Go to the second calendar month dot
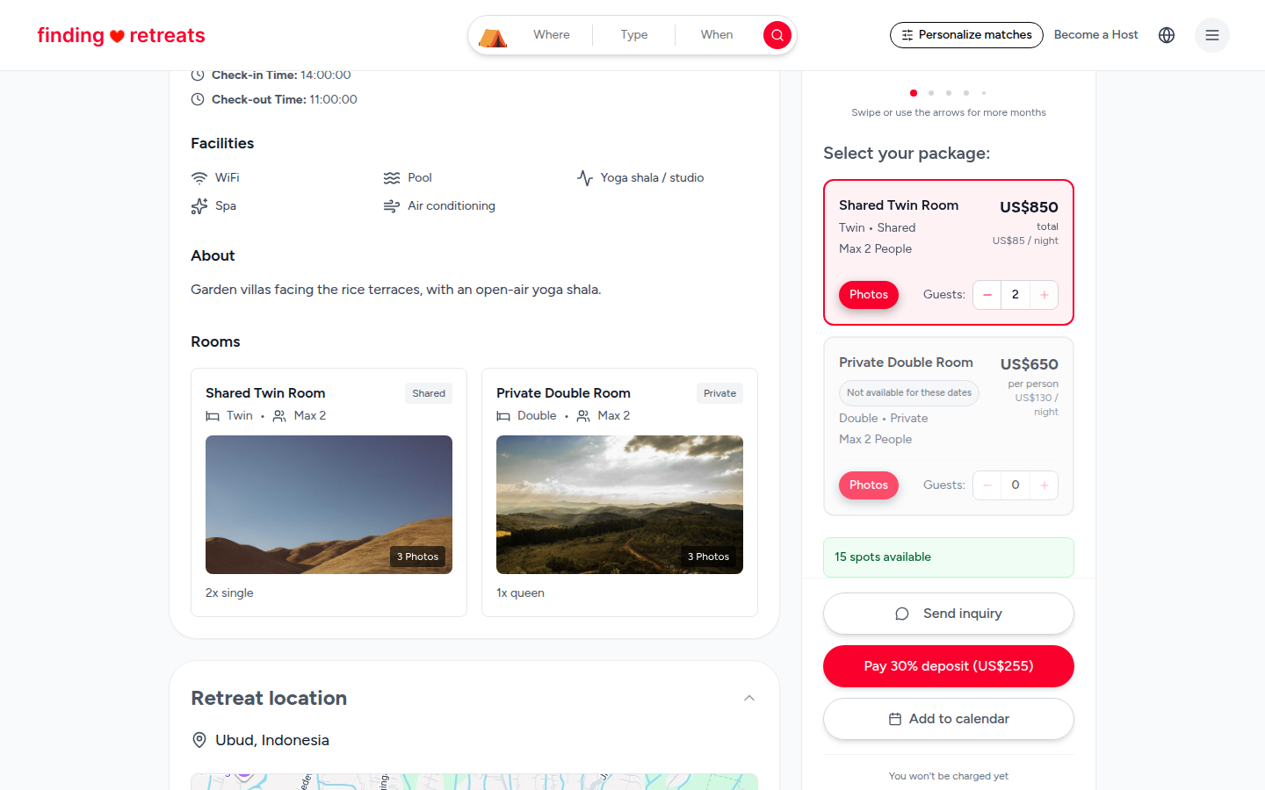The image size is (1265, 790). (x=931, y=93)
